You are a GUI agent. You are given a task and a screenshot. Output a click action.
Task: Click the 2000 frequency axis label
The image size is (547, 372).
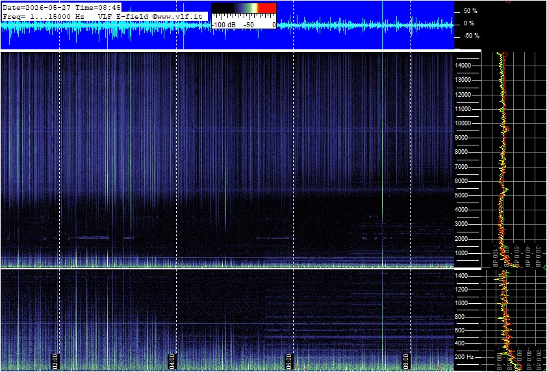pos(461,239)
